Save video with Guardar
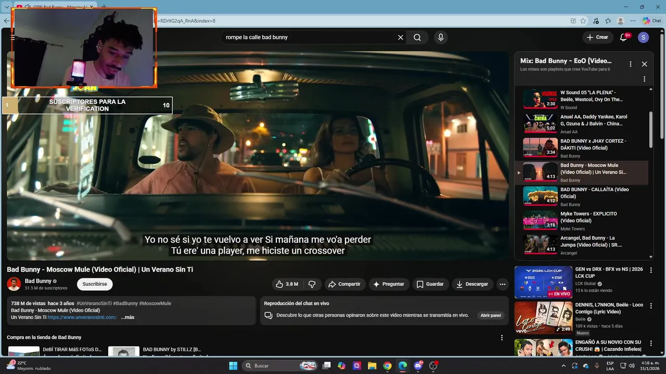The height and width of the screenshot is (374, 666). (430, 284)
